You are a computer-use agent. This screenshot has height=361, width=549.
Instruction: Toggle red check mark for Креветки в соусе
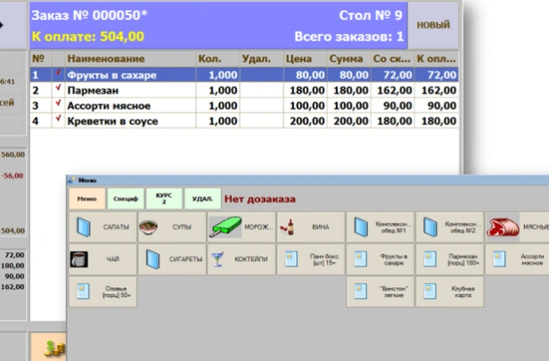pyautogui.click(x=59, y=119)
